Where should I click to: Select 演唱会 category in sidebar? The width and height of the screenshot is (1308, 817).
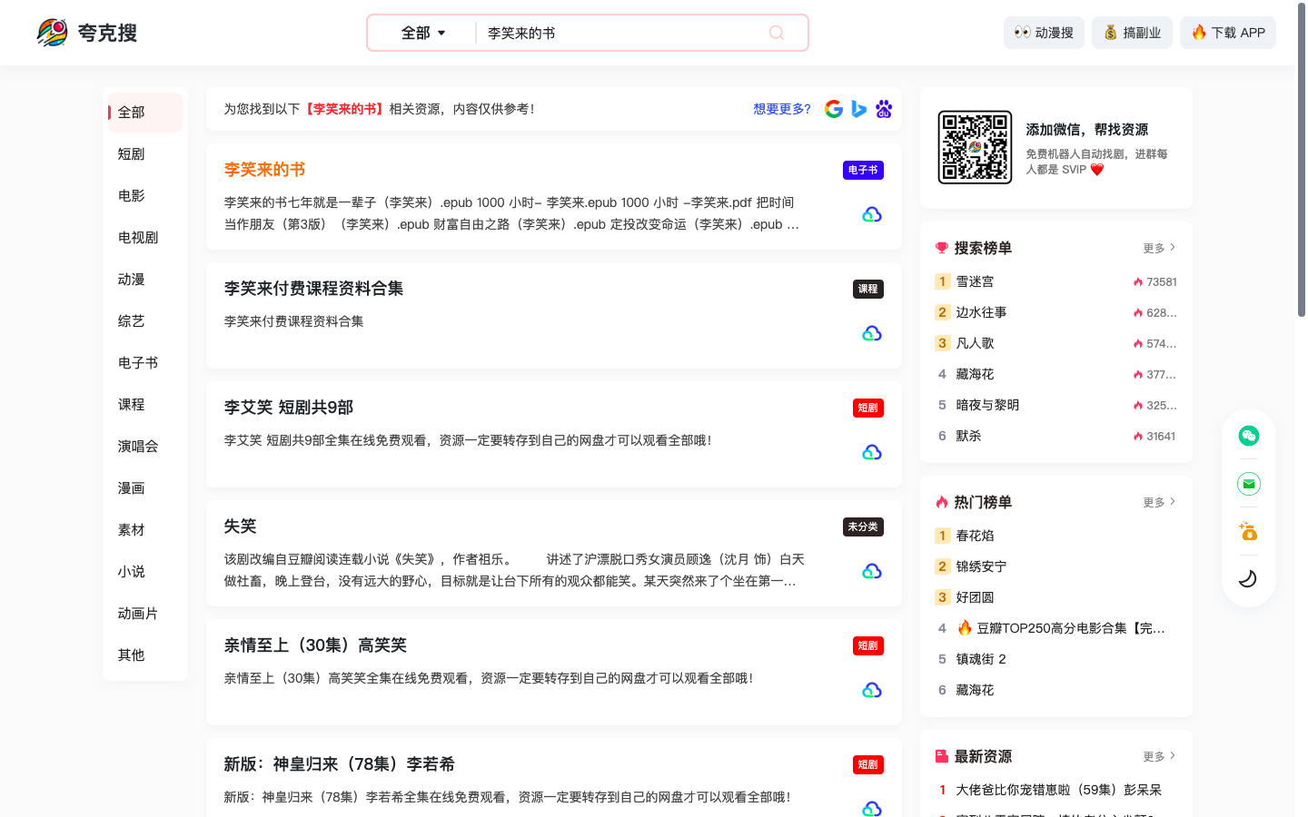pyautogui.click(x=145, y=447)
